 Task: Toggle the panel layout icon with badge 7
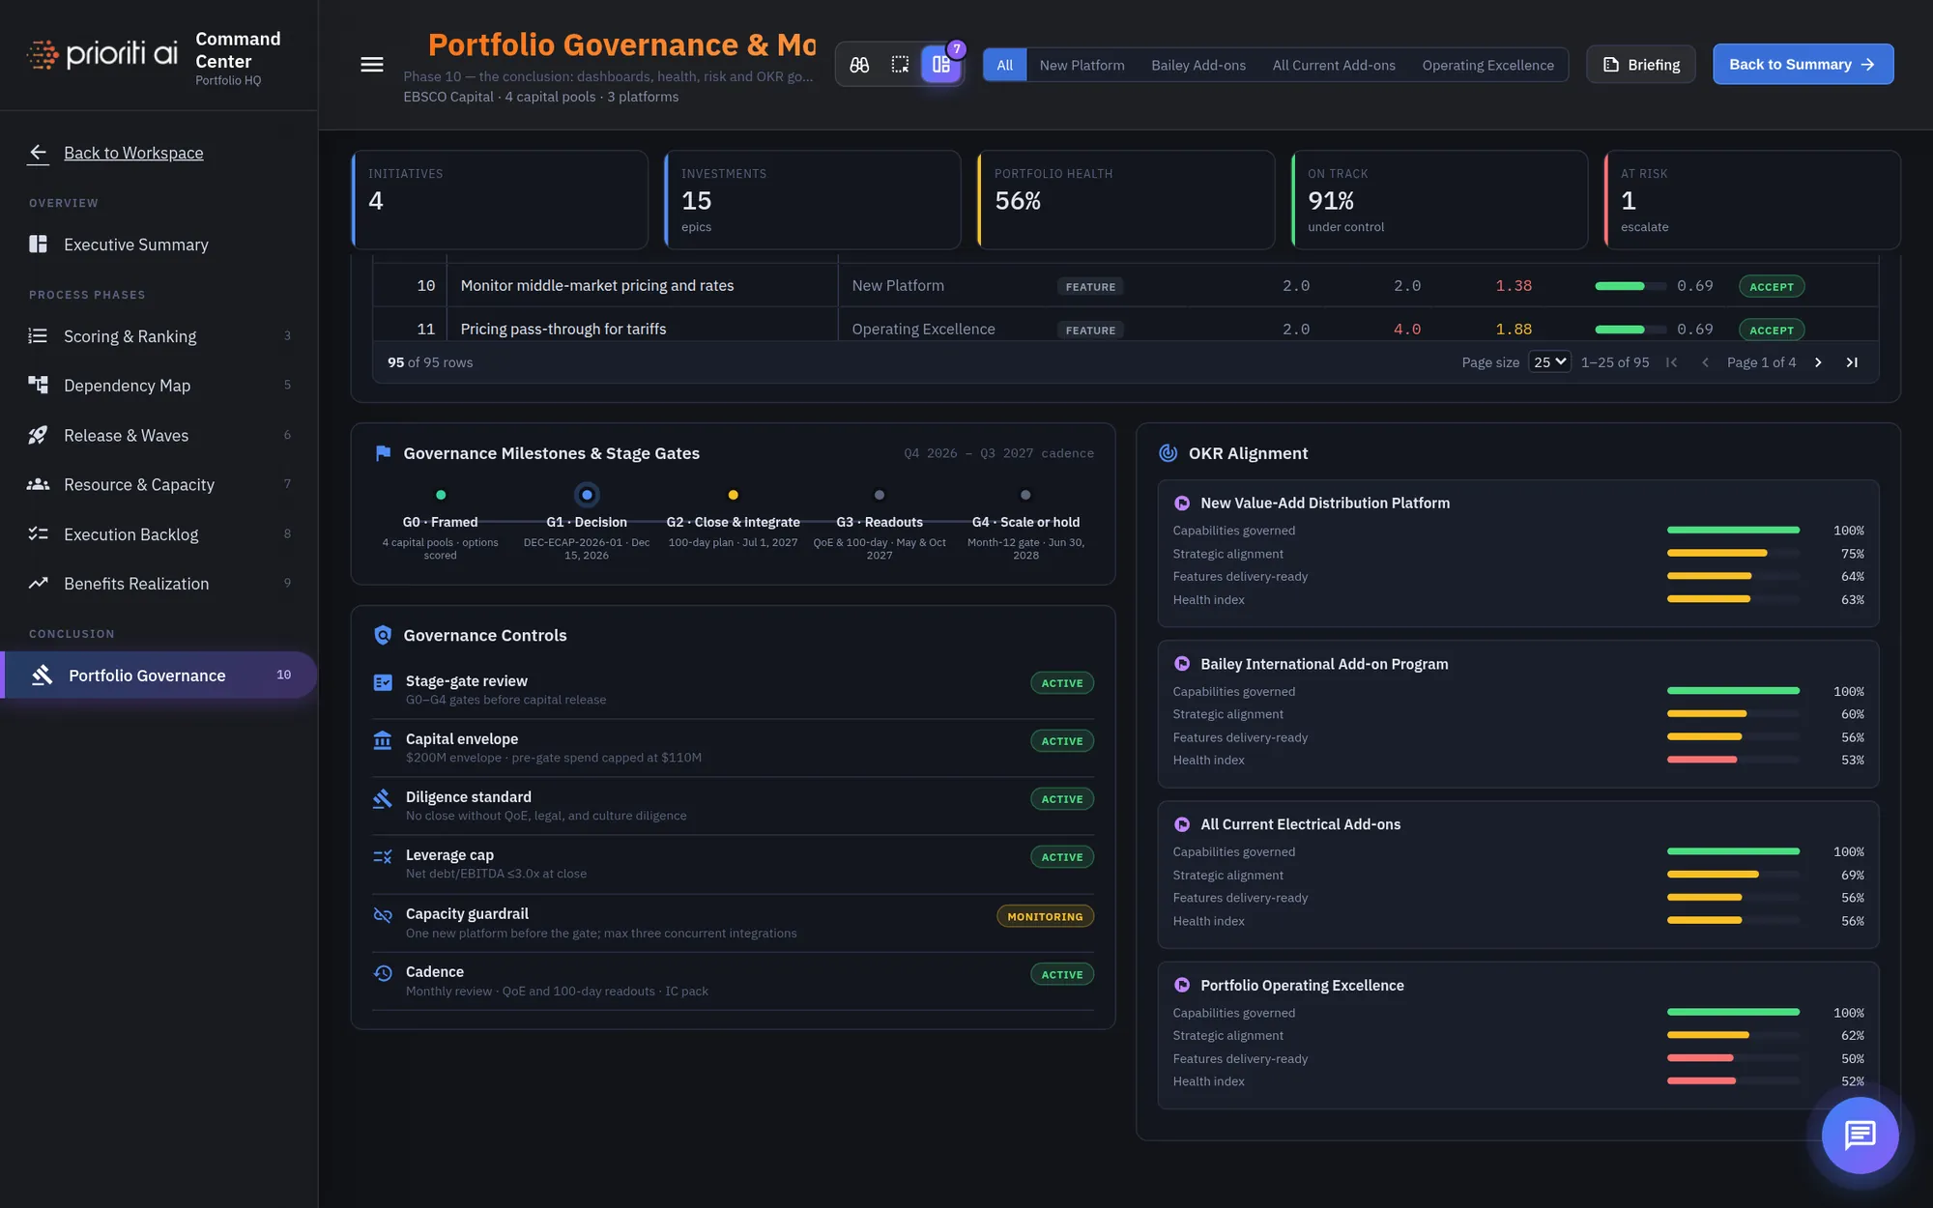pos(941,65)
